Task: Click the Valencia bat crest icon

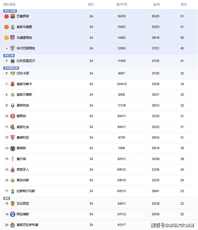Action: (13, 204)
